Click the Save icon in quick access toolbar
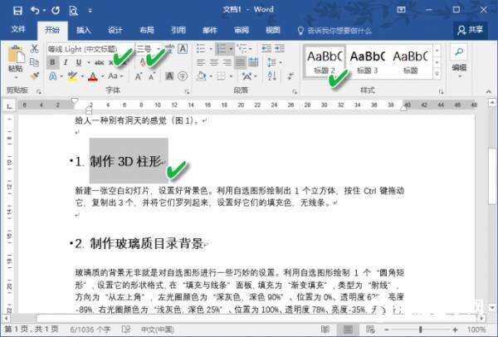 pos(17,11)
